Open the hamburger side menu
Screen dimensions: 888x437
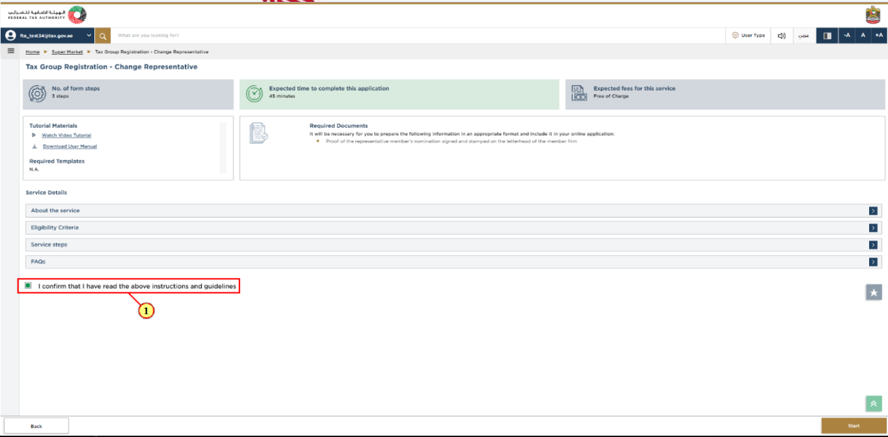click(x=11, y=51)
